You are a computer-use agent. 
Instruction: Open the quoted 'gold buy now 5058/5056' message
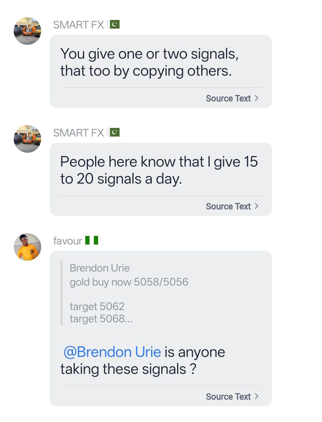tap(129, 282)
